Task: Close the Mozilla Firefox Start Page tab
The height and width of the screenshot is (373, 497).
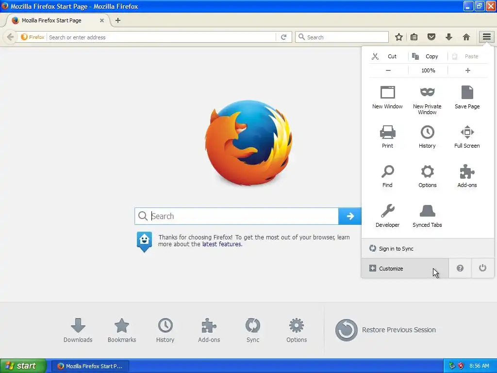Action: click(x=102, y=20)
